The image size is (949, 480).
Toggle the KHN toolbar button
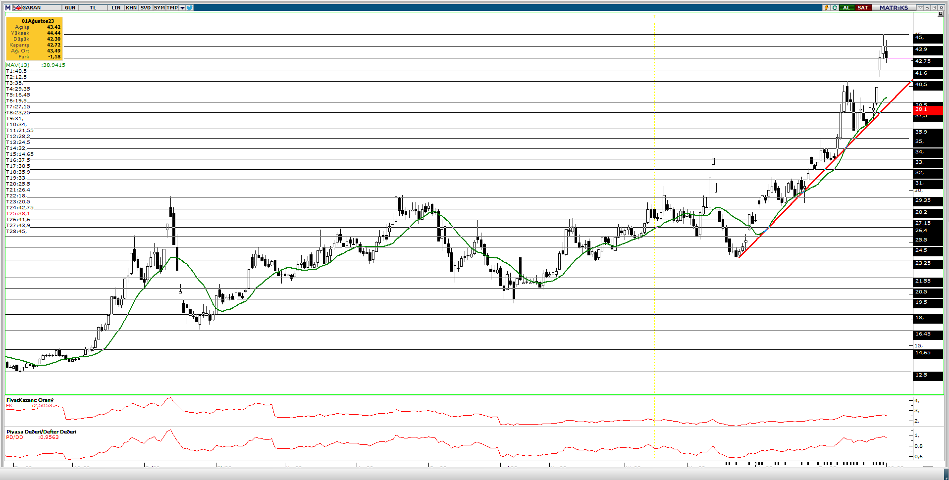[x=131, y=8]
